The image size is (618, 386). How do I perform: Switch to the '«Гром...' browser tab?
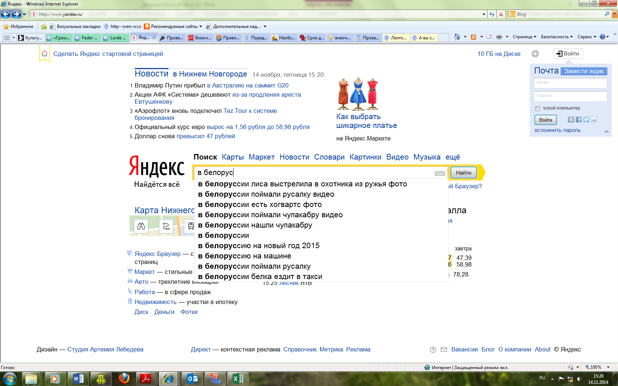59,37
